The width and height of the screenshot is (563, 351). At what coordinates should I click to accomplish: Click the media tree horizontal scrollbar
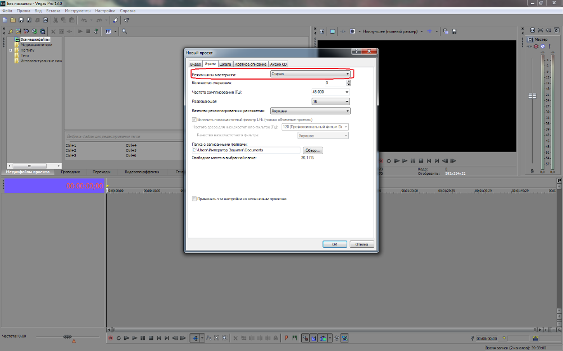[x=34, y=166]
